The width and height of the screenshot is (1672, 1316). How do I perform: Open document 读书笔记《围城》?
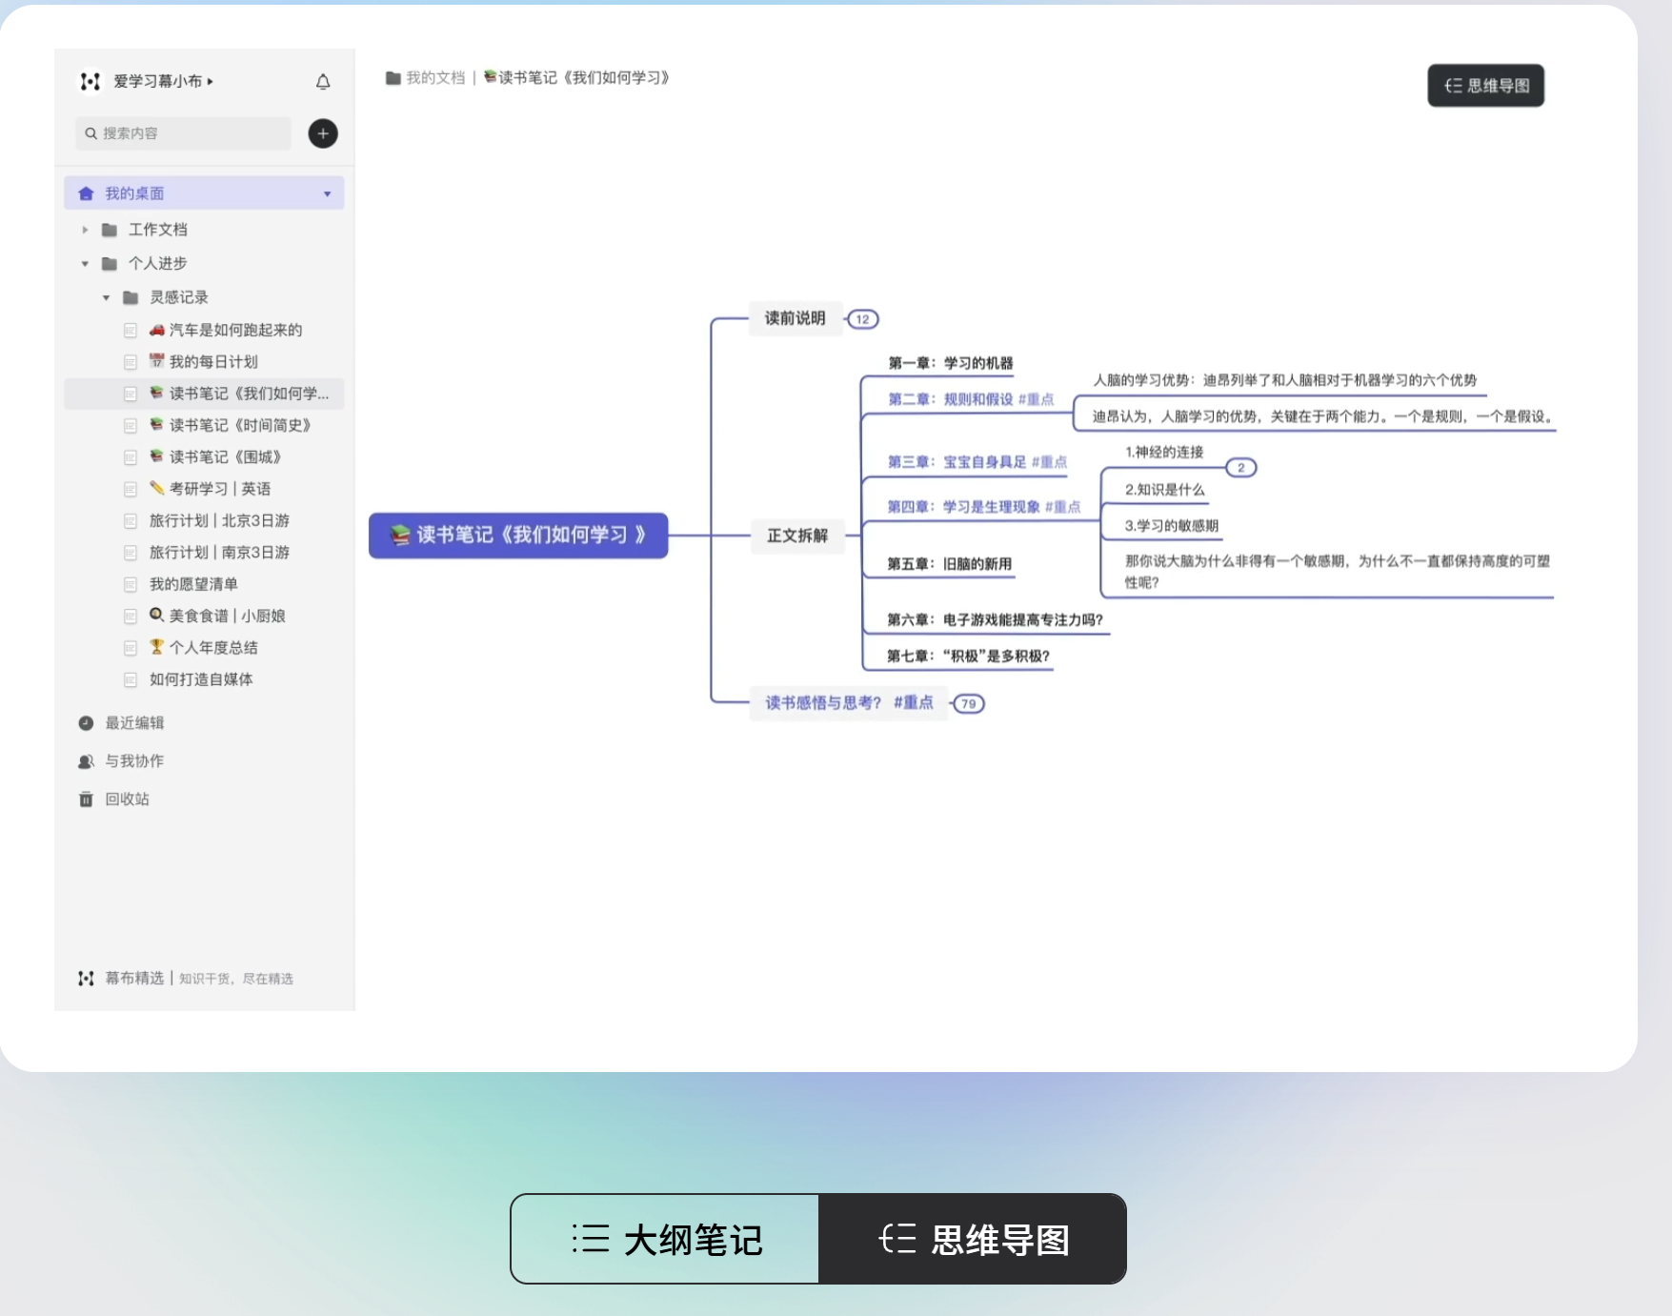click(x=216, y=457)
